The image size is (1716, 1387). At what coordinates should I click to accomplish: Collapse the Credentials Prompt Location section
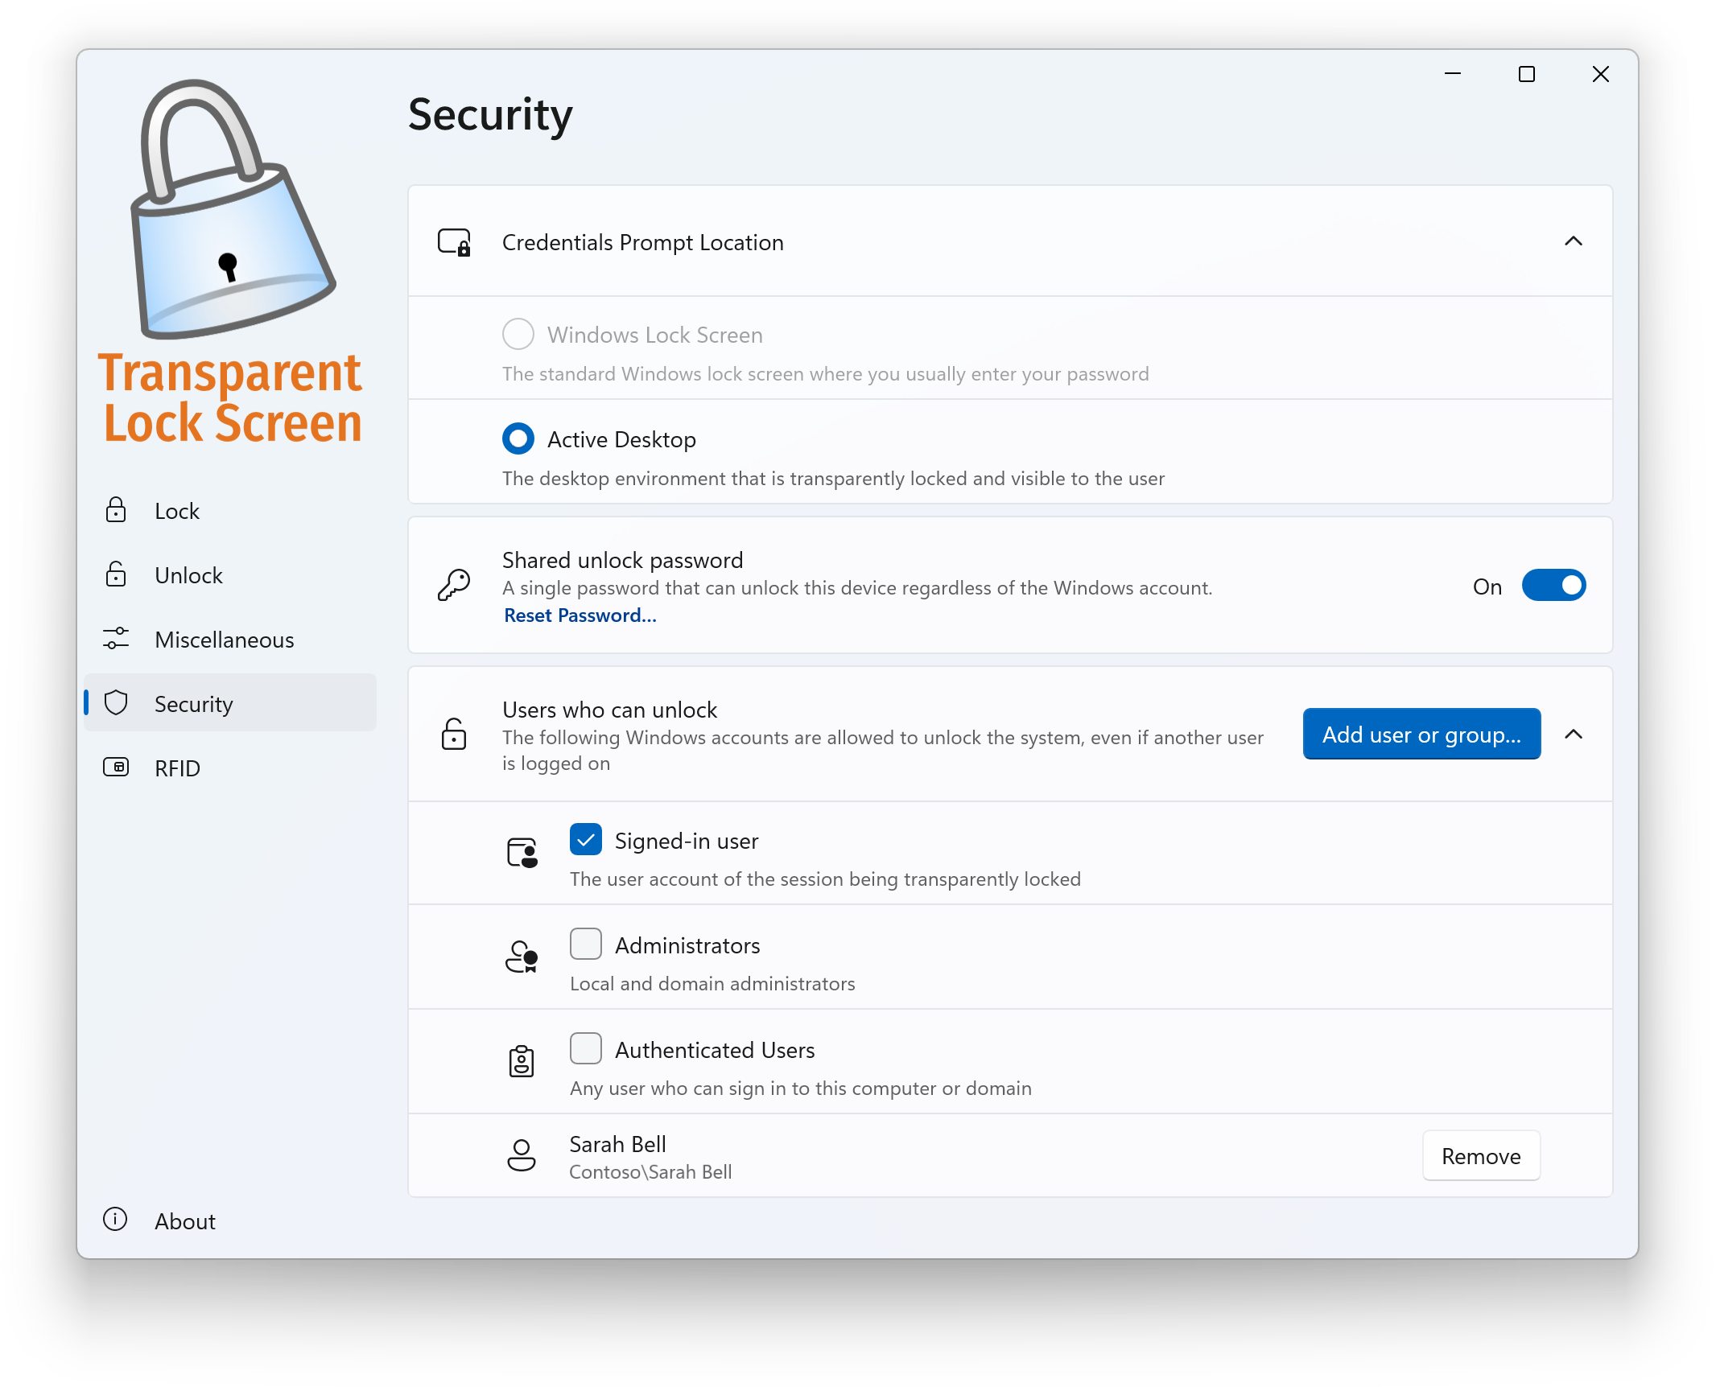tap(1575, 242)
